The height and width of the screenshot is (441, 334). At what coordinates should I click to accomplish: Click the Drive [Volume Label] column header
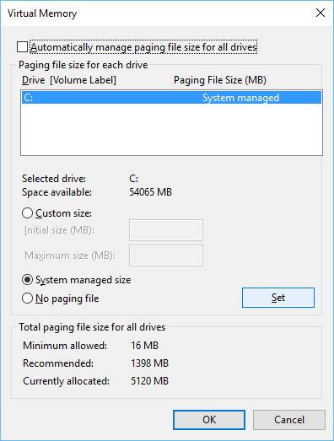point(69,80)
